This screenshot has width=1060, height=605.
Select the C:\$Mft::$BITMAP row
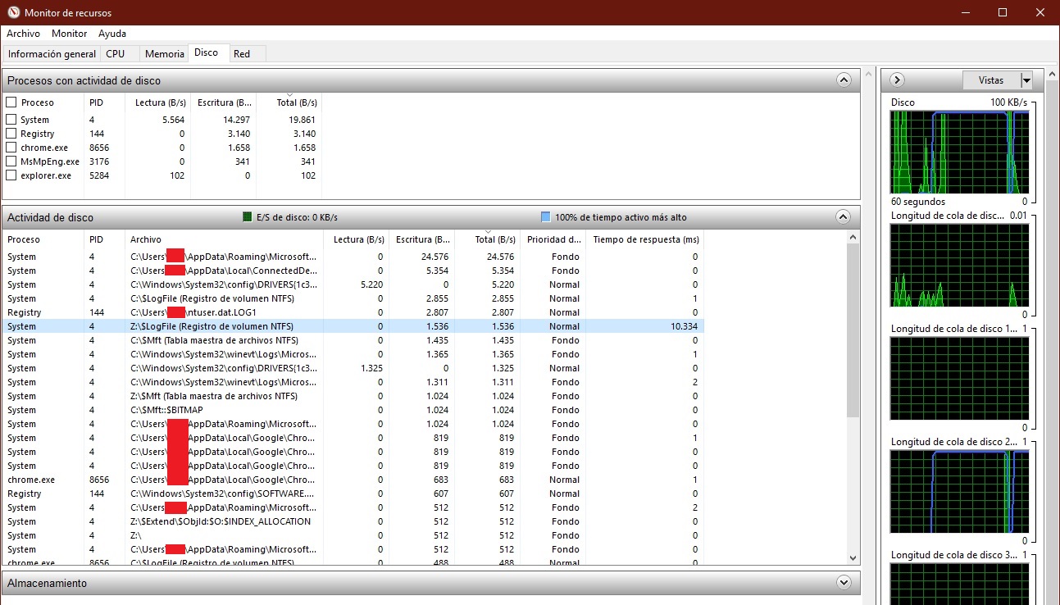353,410
